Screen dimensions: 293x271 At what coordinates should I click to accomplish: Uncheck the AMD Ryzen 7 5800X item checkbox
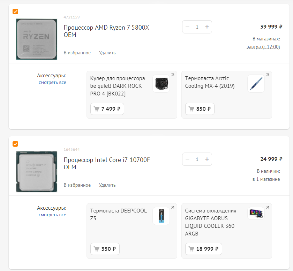point(15,11)
